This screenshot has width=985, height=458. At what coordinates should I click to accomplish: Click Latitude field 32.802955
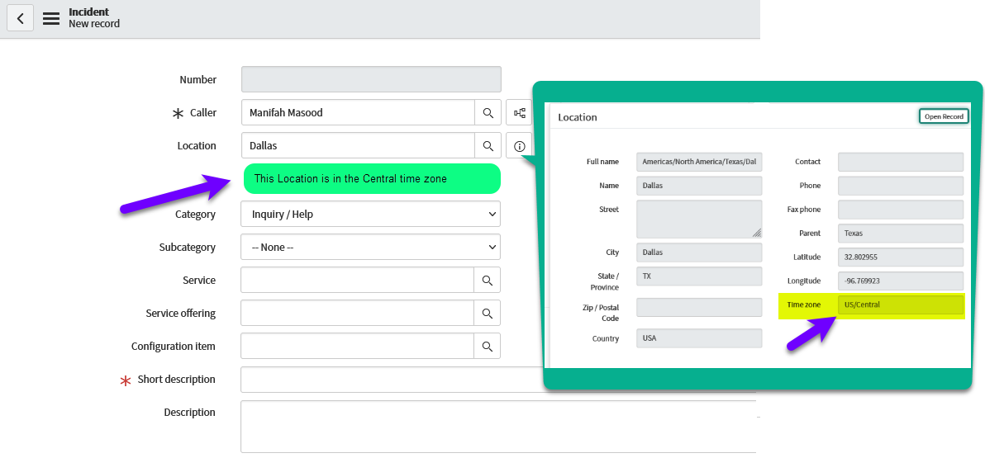coord(901,257)
